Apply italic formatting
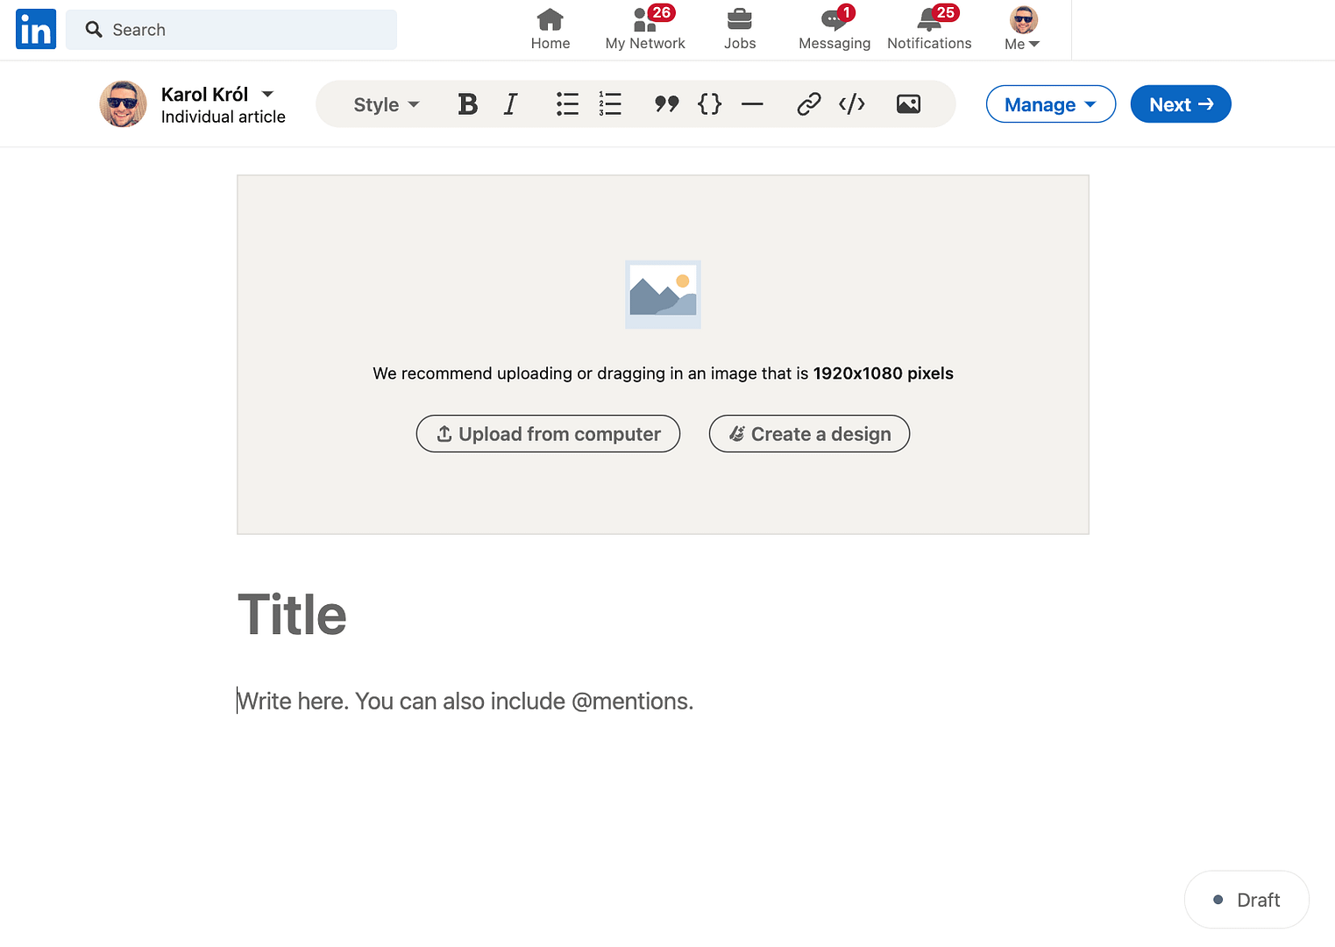 (x=510, y=103)
